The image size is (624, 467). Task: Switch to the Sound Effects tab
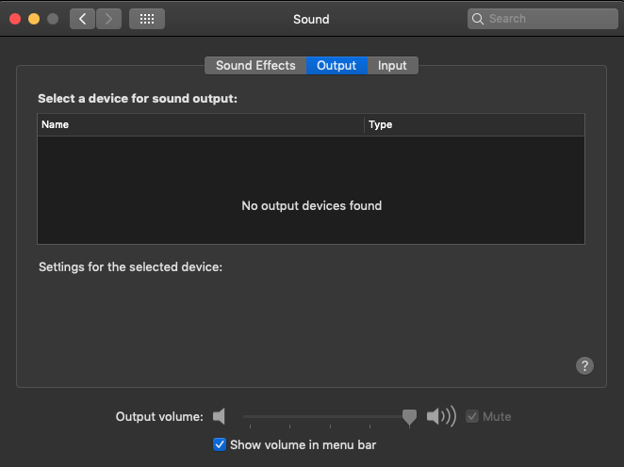coord(255,65)
